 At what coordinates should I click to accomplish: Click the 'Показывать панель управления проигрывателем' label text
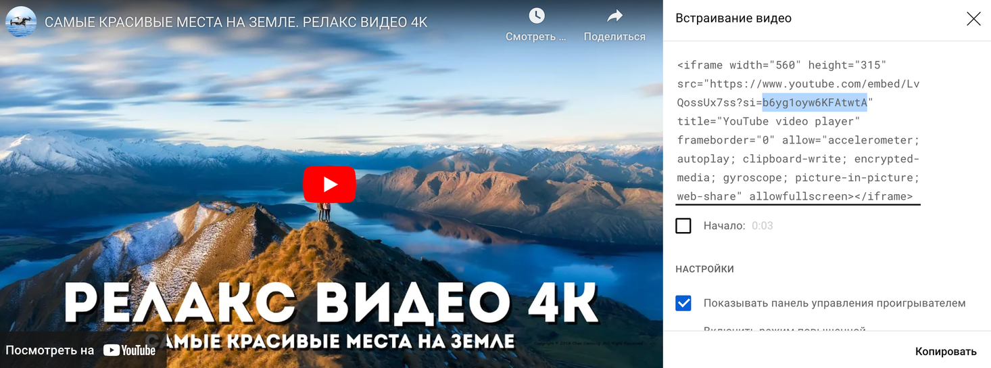tap(835, 303)
